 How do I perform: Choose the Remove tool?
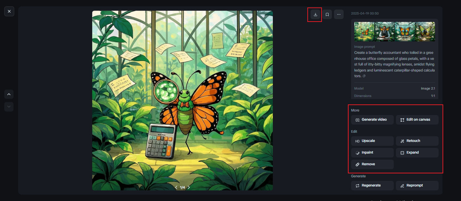tap(372, 164)
